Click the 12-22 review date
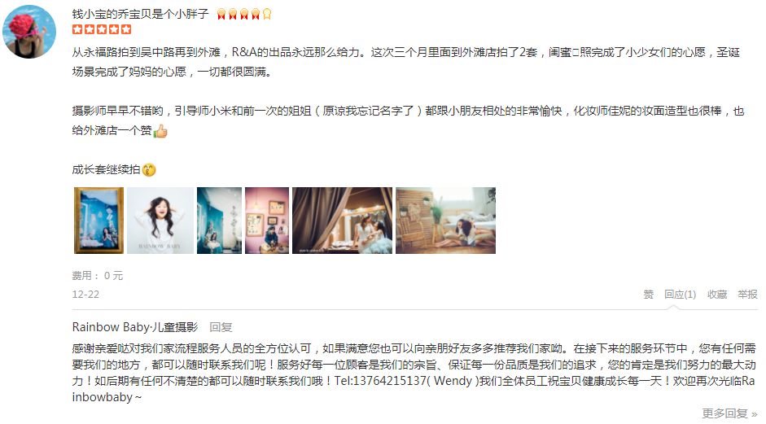Image resolution: width=766 pixels, height=424 pixels. coord(85,294)
